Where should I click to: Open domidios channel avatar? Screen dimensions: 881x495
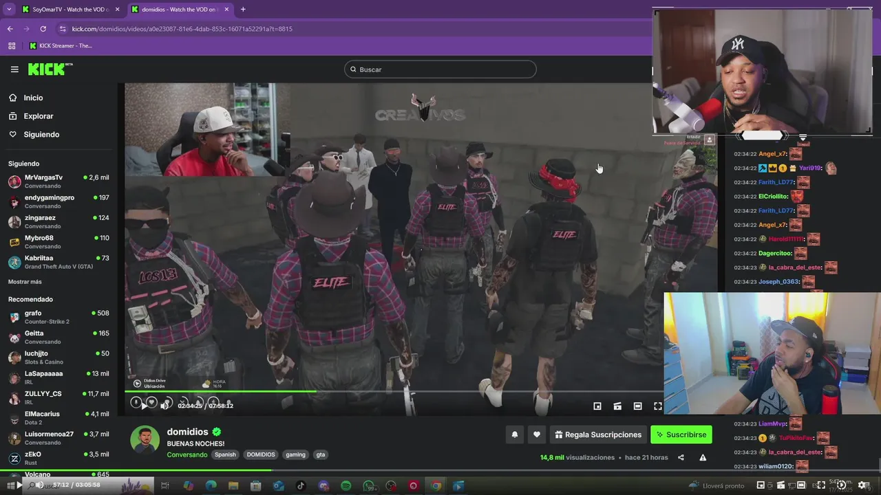(145, 440)
